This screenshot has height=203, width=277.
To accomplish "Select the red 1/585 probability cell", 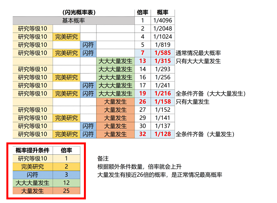I will 163,53.
